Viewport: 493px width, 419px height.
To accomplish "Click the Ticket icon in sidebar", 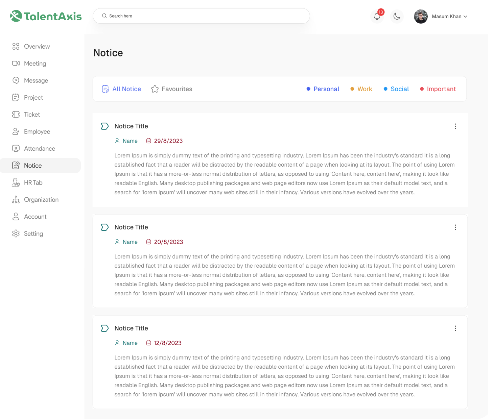I will pos(16,115).
